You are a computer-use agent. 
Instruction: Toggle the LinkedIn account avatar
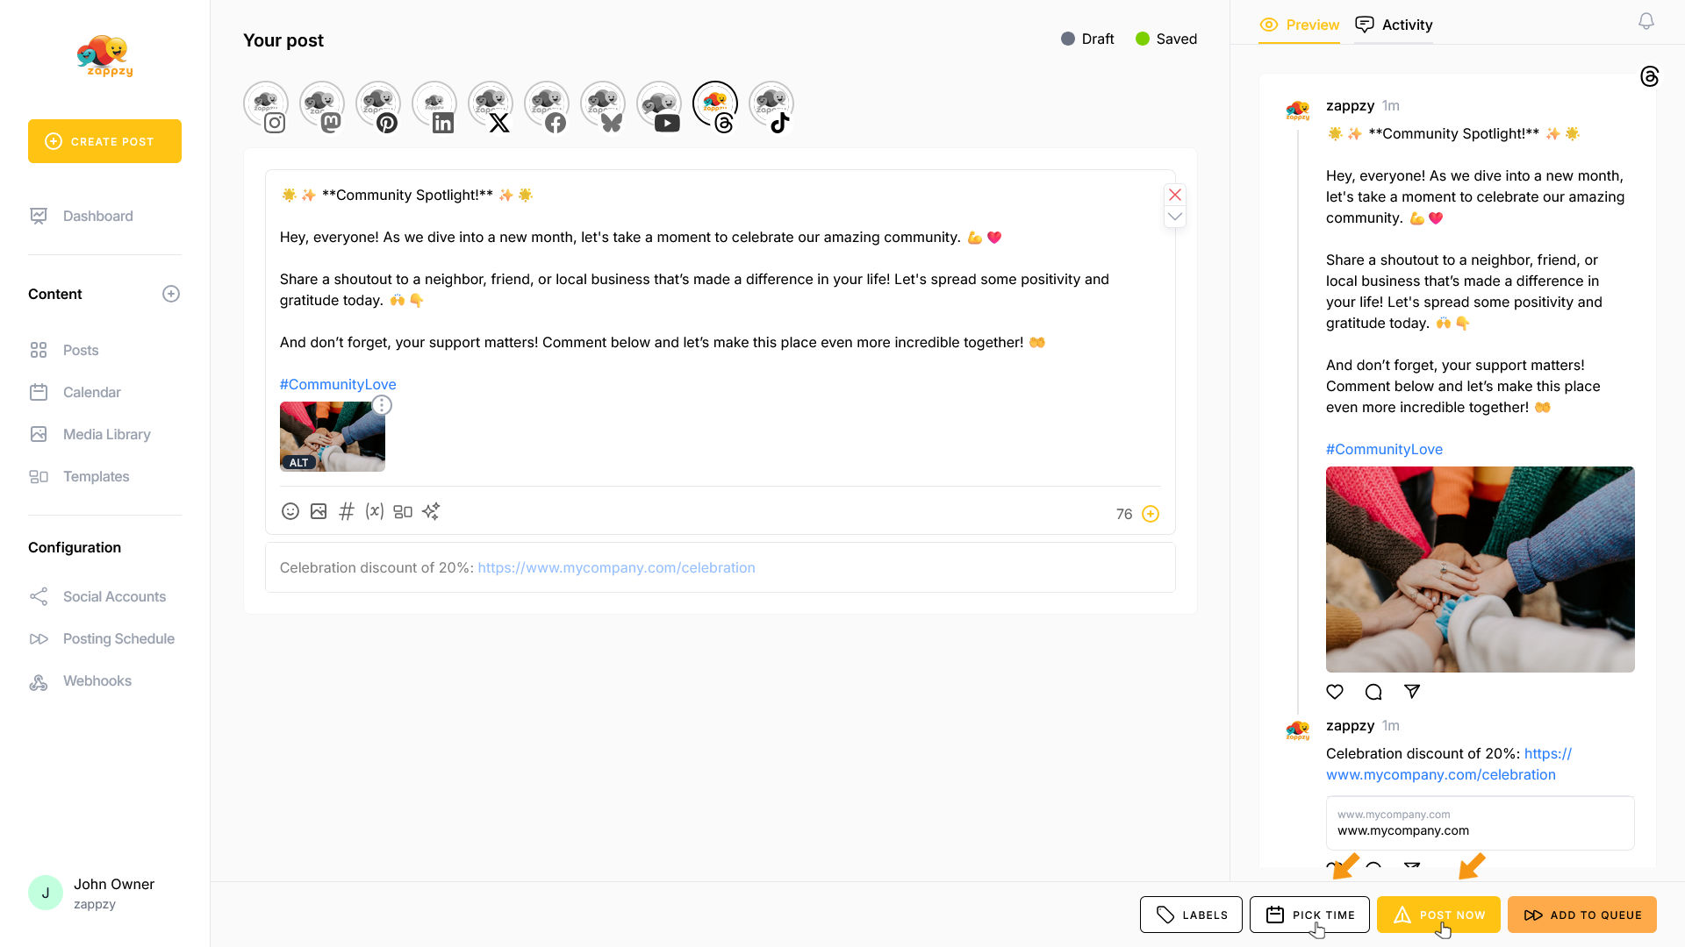pyautogui.click(x=434, y=105)
